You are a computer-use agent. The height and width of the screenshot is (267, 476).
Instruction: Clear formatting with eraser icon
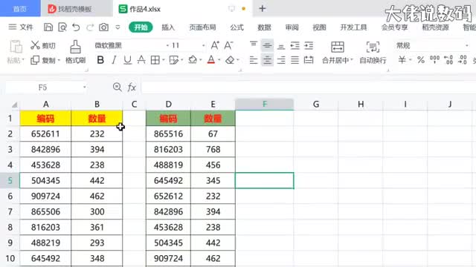coord(230,60)
